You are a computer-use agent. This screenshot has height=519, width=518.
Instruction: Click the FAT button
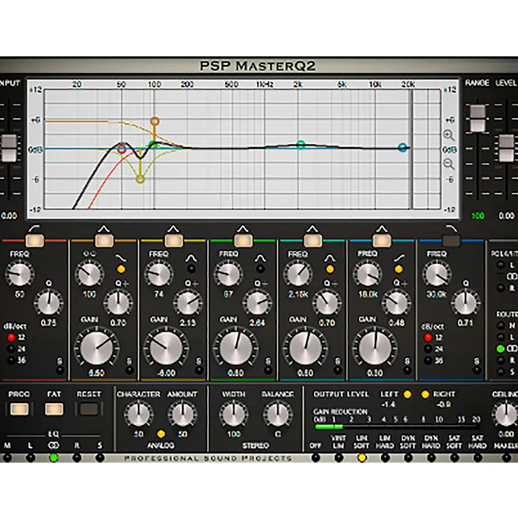[54, 409]
